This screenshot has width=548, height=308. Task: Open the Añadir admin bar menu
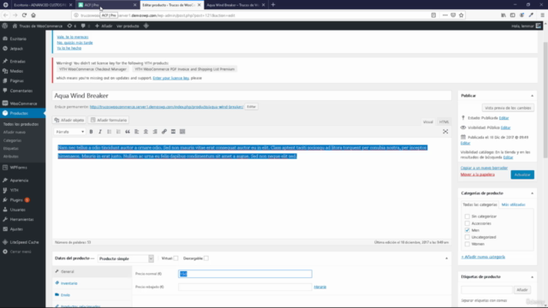[x=104, y=26]
